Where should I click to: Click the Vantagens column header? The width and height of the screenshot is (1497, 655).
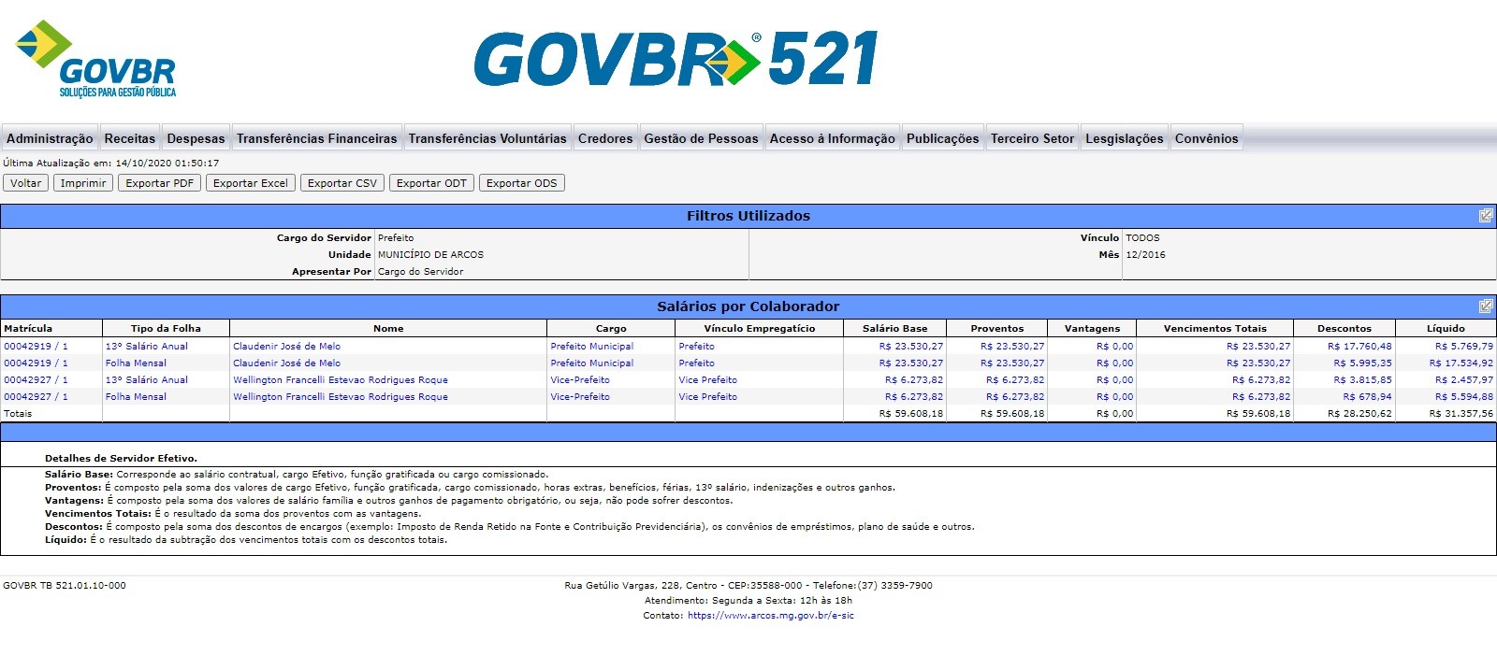click(x=1092, y=329)
